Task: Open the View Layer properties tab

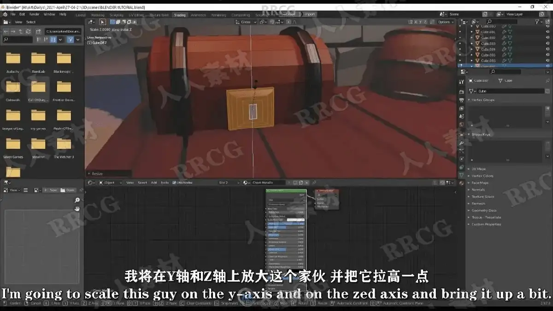Action: pyautogui.click(x=462, y=109)
